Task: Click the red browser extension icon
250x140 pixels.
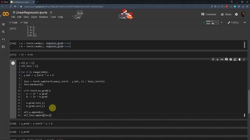Action: tap(227, 7)
